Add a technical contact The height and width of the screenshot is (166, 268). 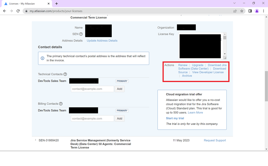(119, 89)
